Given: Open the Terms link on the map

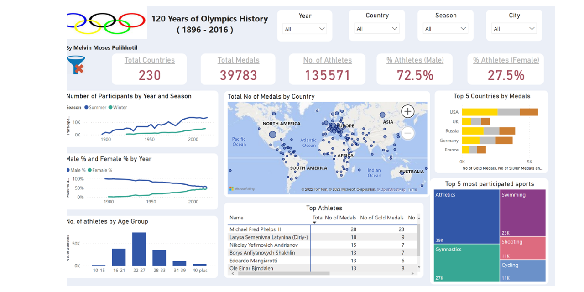Looking at the screenshot, I should tap(412, 190).
